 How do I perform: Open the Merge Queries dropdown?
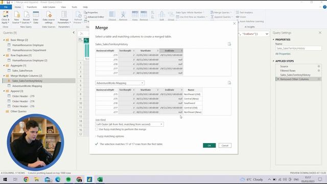221,12
